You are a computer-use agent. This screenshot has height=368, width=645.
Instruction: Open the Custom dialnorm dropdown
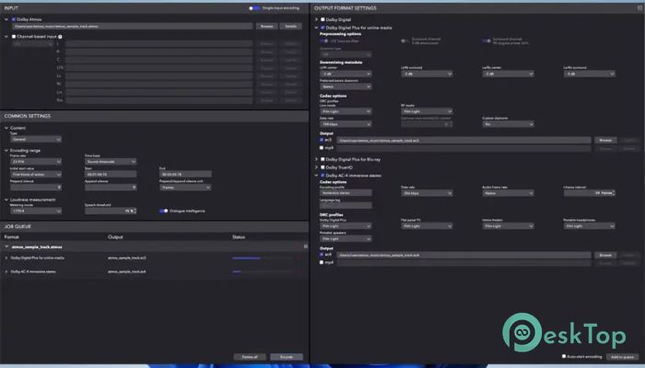(x=508, y=124)
